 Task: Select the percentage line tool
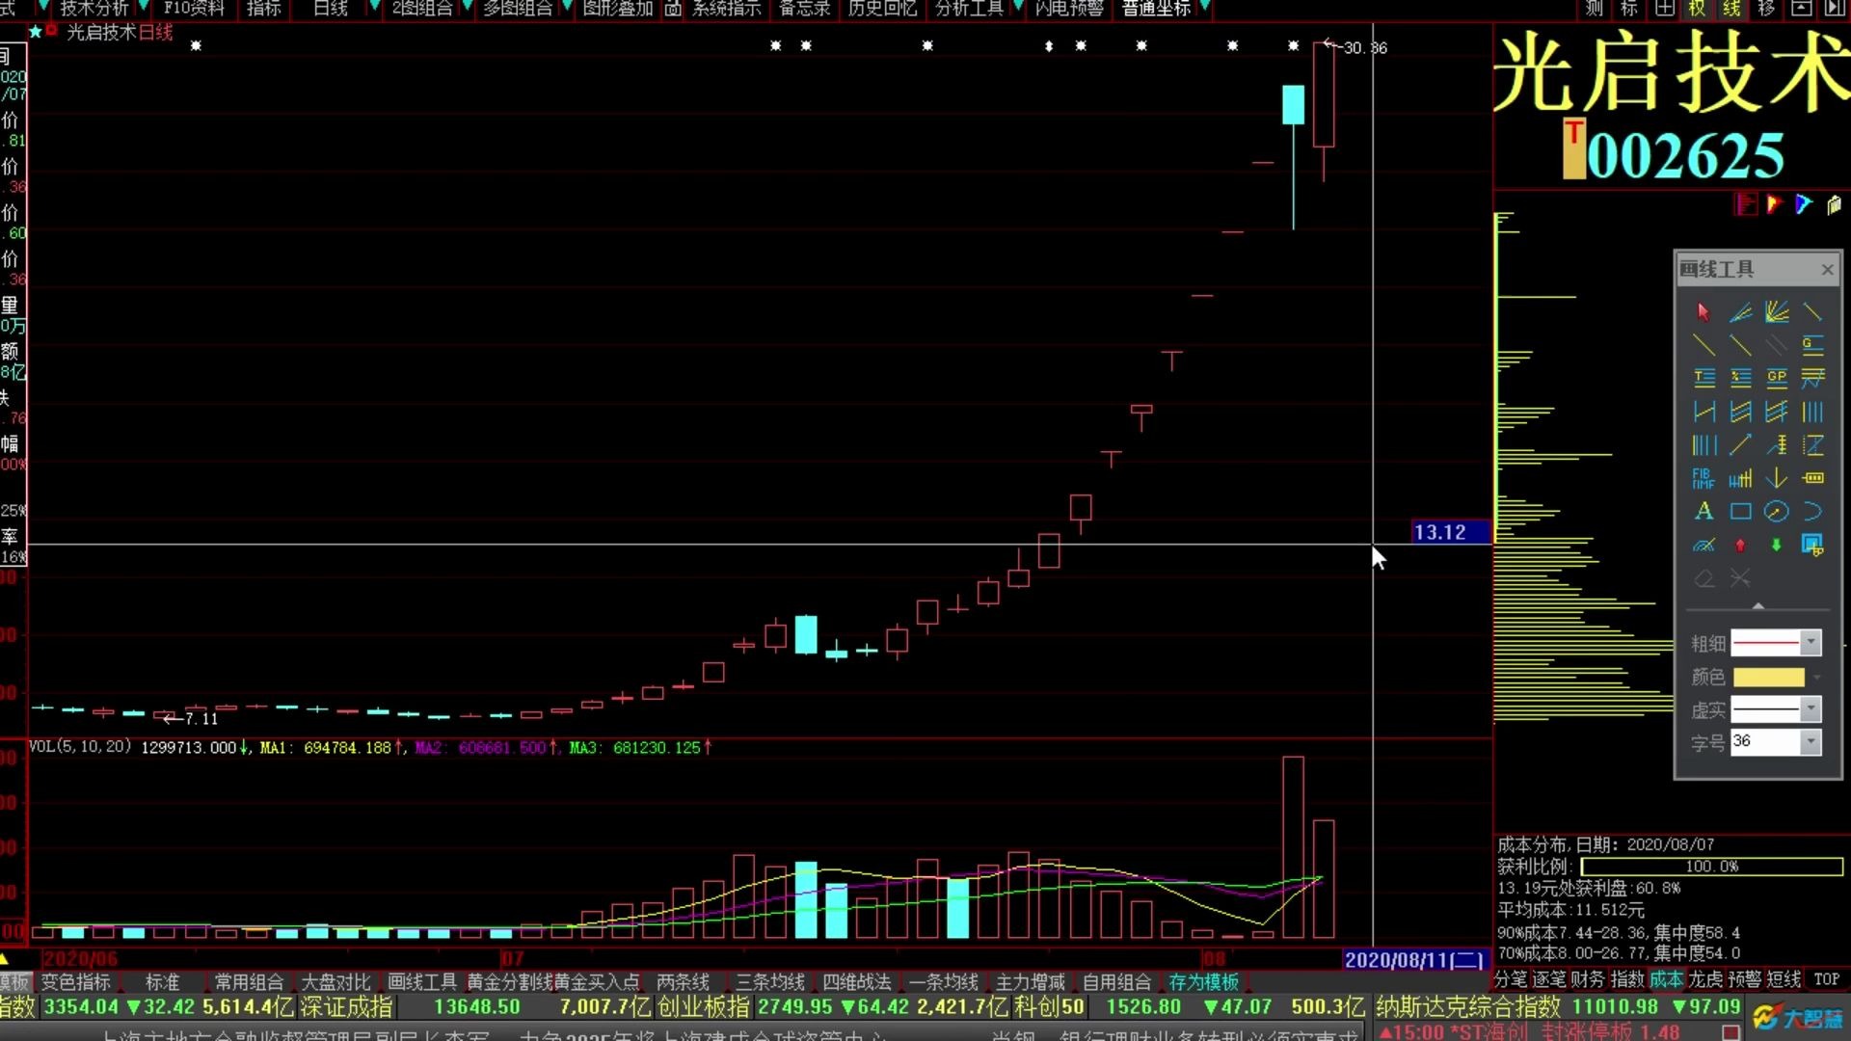tap(1740, 377)
